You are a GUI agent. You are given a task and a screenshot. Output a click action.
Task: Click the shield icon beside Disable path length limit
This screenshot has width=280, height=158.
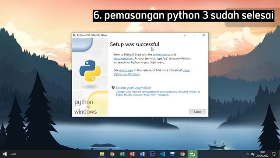coord(113,88)
